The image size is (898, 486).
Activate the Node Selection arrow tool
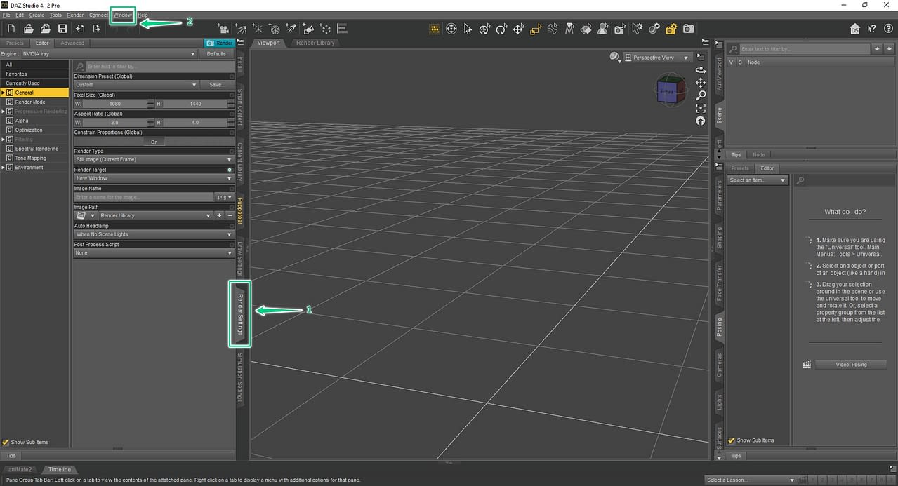[467, 29]
